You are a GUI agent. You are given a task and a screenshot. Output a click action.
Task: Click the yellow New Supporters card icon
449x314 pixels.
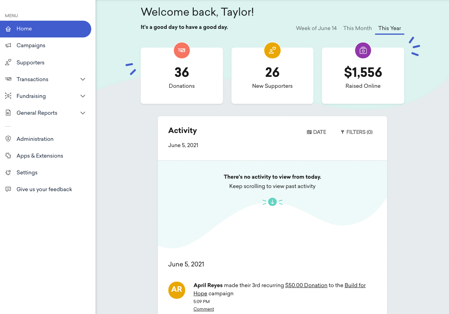(272, 50)
